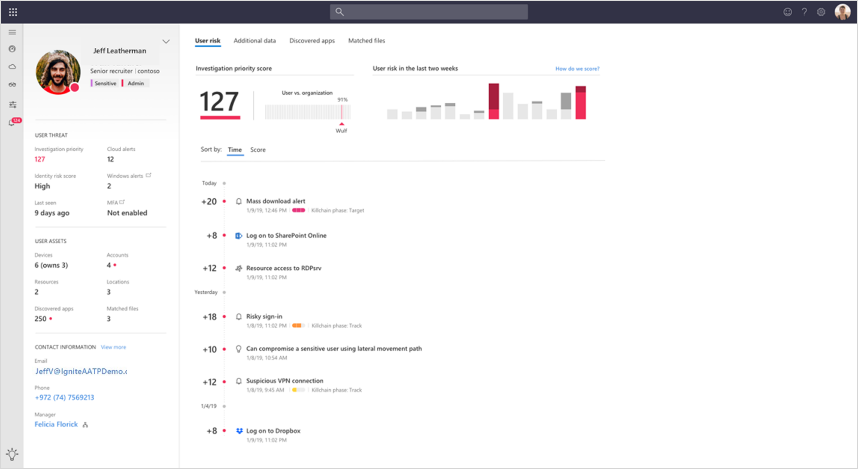Click the search box at the top
The image size is (858, 469).
click(x=429, y=11)
